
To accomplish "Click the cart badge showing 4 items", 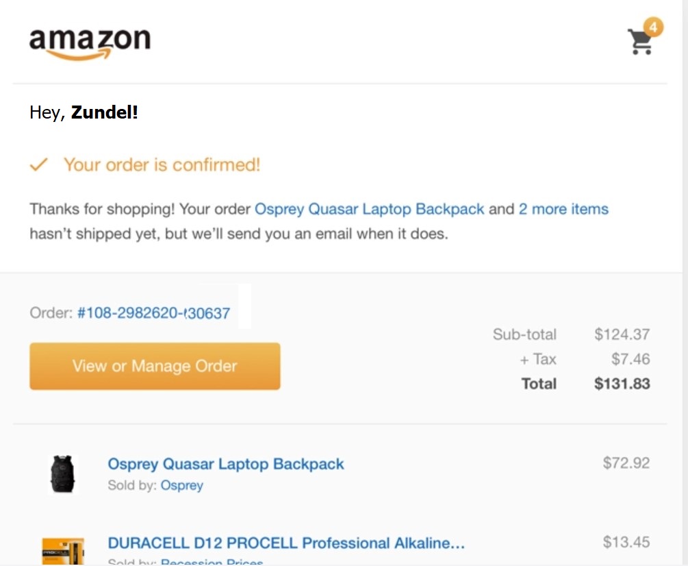I will tap(653, 27).
